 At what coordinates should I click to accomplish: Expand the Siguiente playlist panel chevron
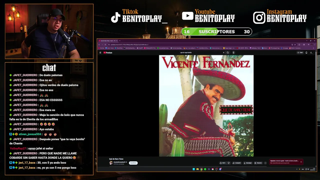(x=301, y=162)
